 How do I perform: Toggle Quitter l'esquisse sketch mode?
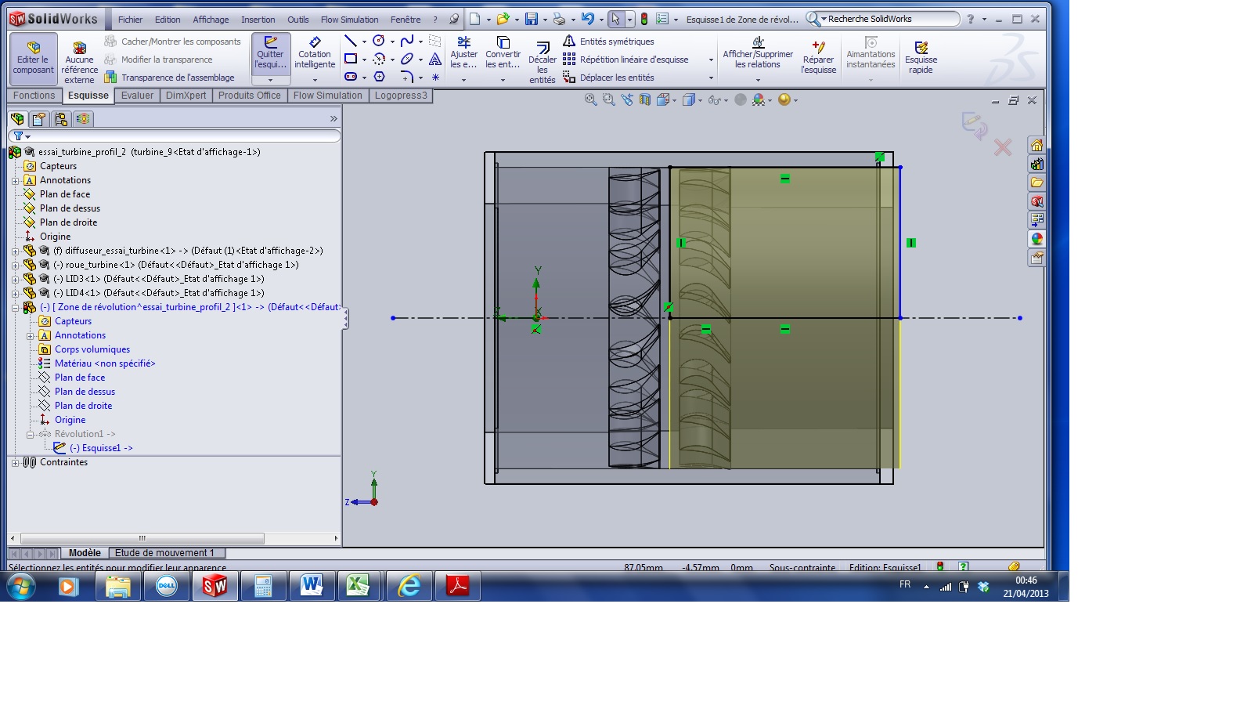point(271,53)
